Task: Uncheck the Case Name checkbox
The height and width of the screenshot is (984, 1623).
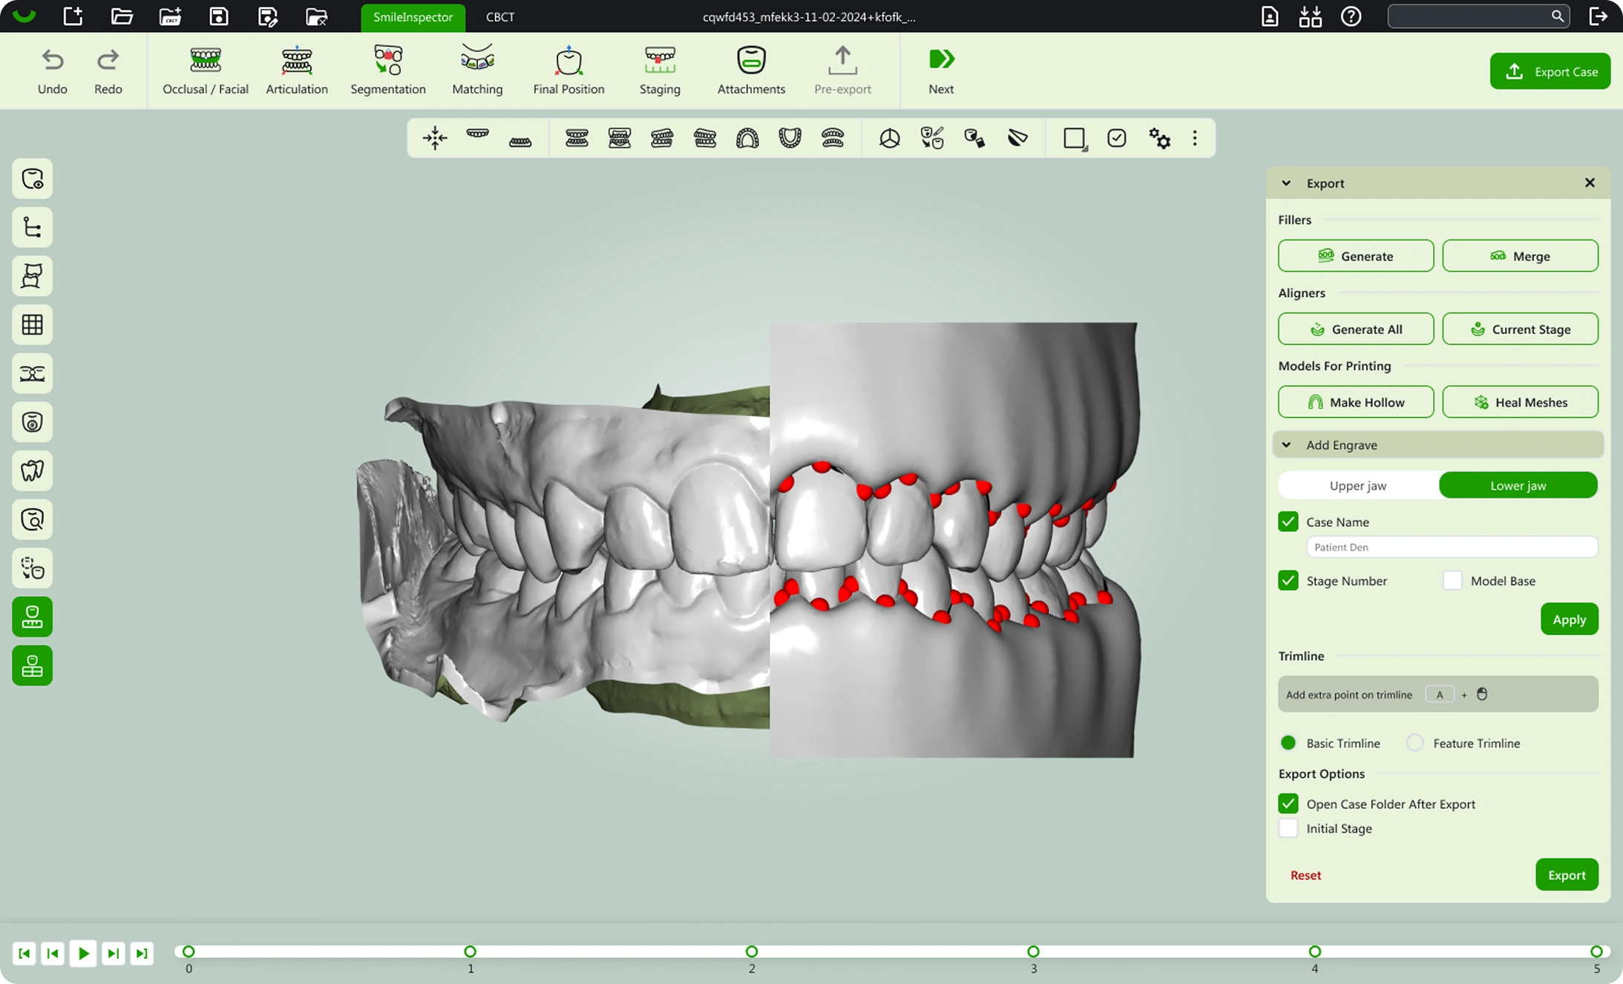Action: pyautogui.click(x=1288, y=522)
